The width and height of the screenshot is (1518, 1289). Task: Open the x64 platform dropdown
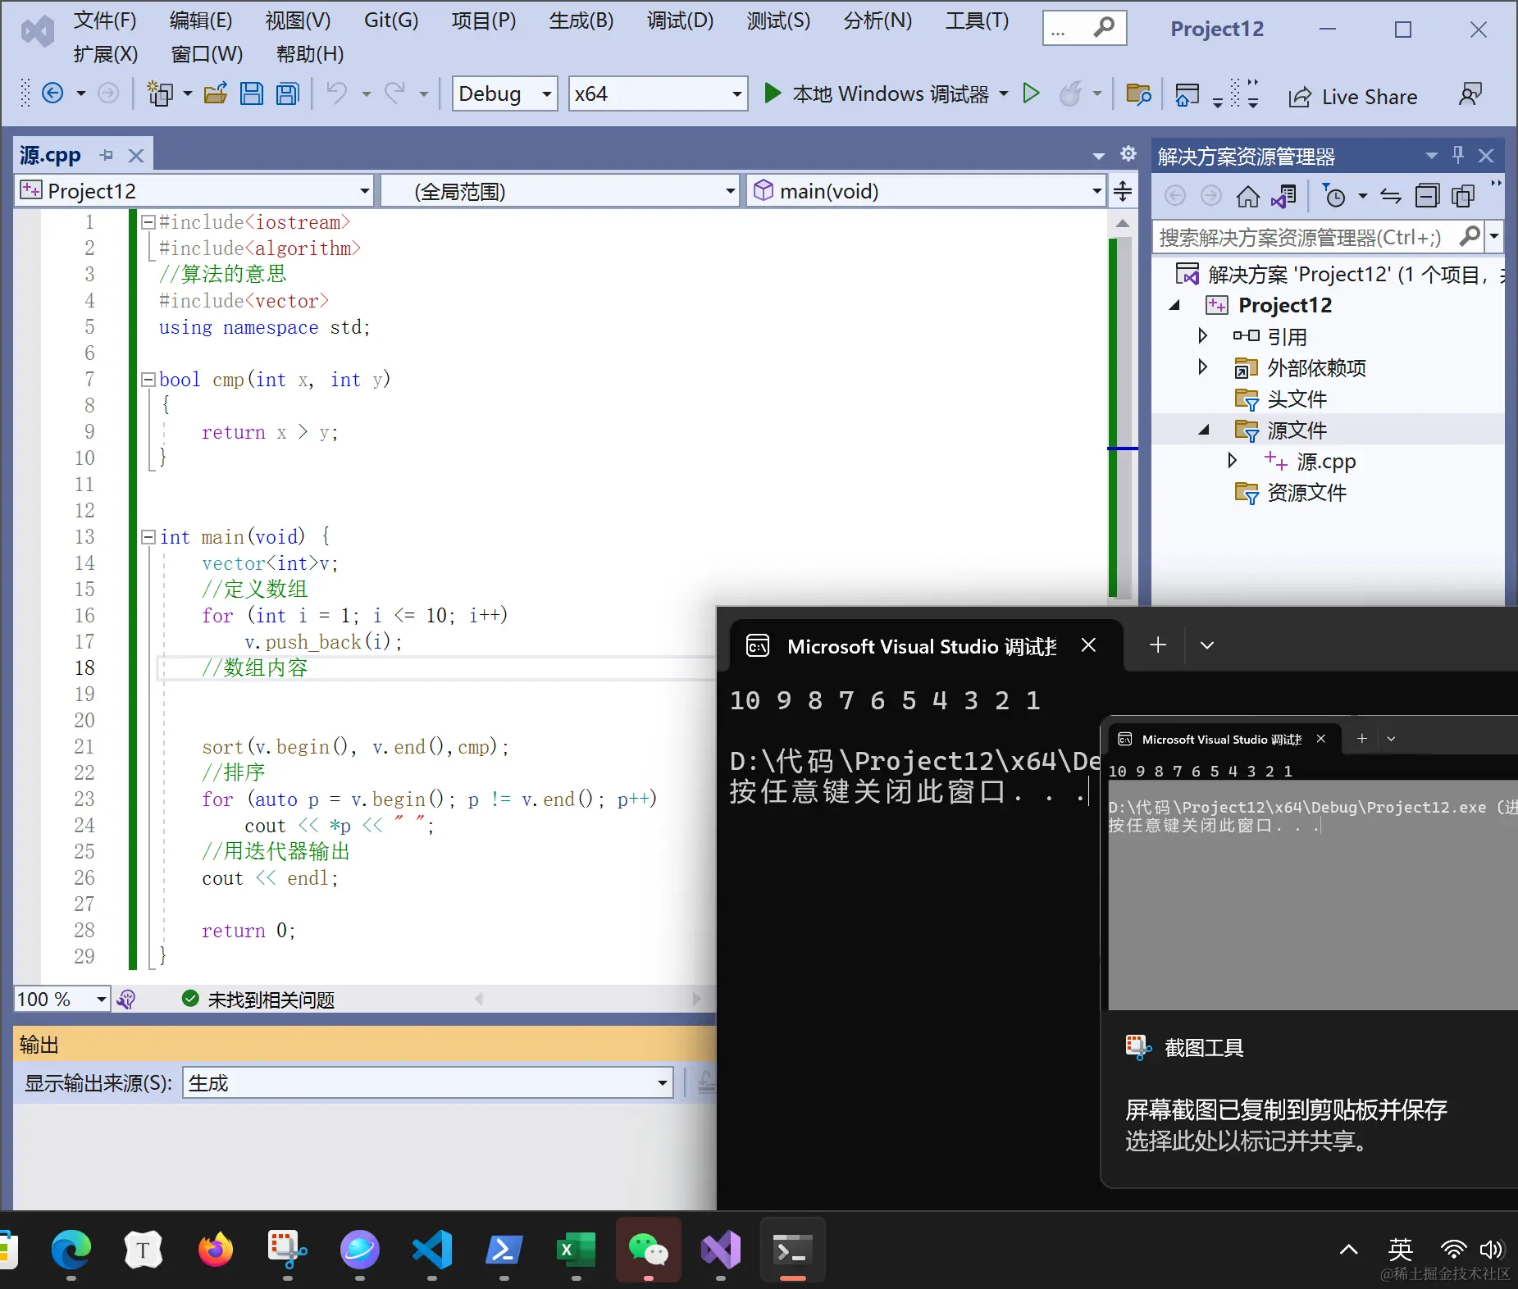click(659, 93)
